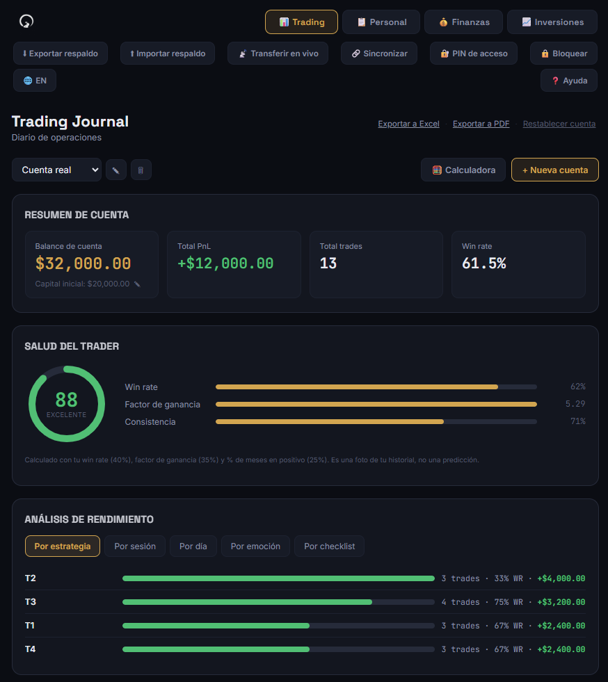Click the 88 Excelente health score ring
The image size is (608, 682).
pyautogui.click(x=67, y=404)
